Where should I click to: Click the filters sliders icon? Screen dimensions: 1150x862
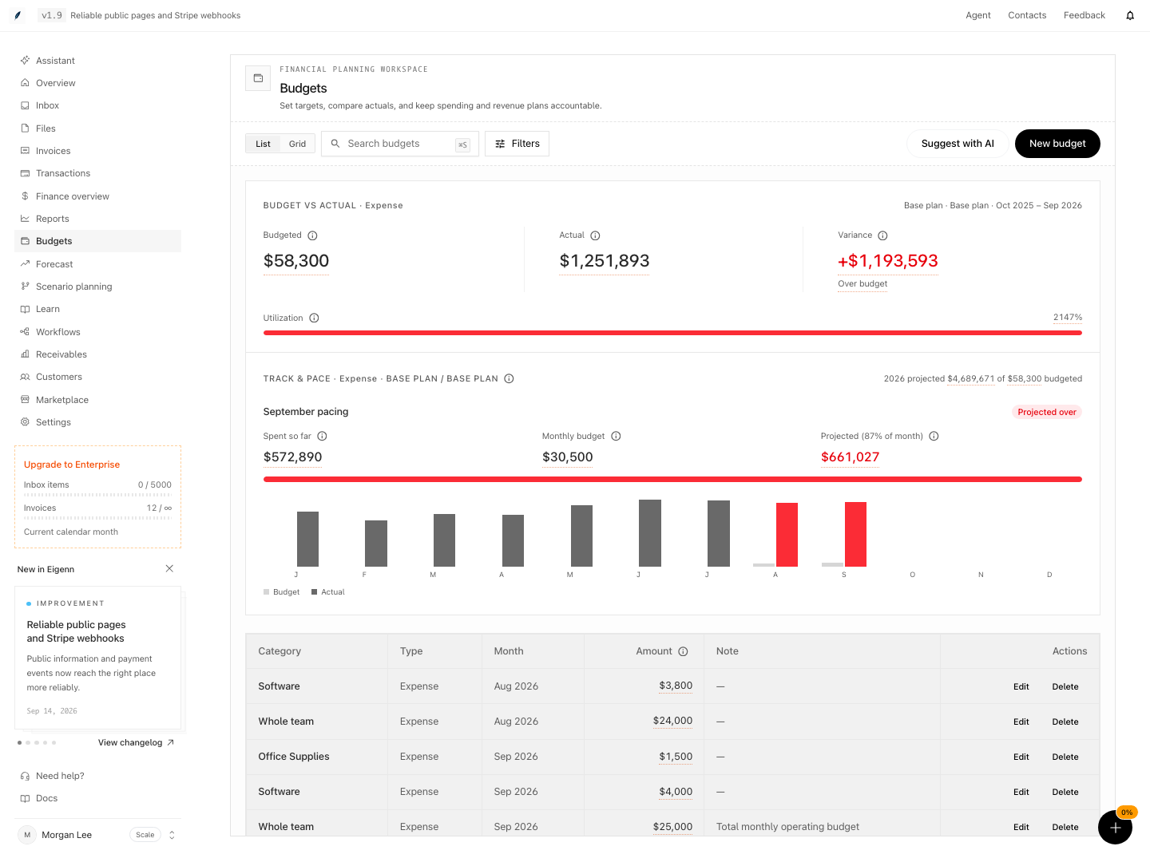[500, 144]
